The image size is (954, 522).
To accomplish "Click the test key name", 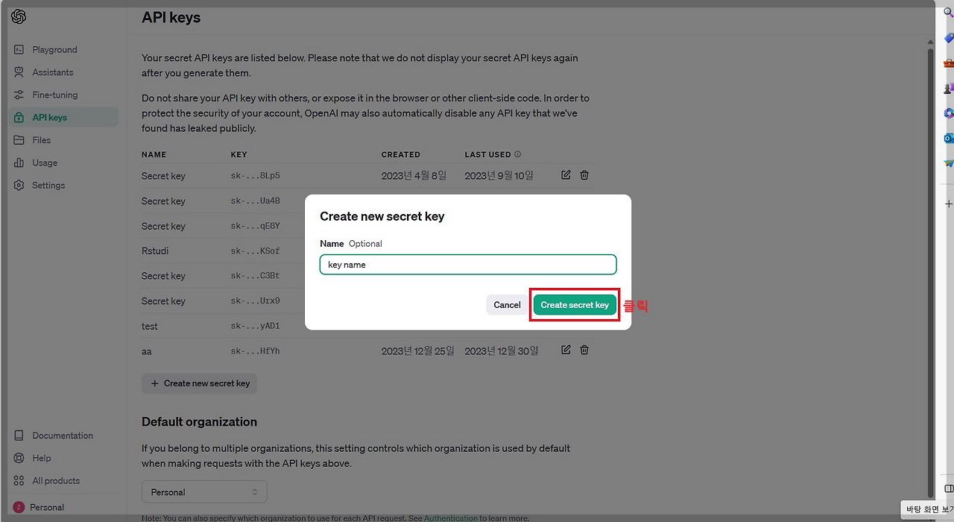I will [x=150, y=326].
